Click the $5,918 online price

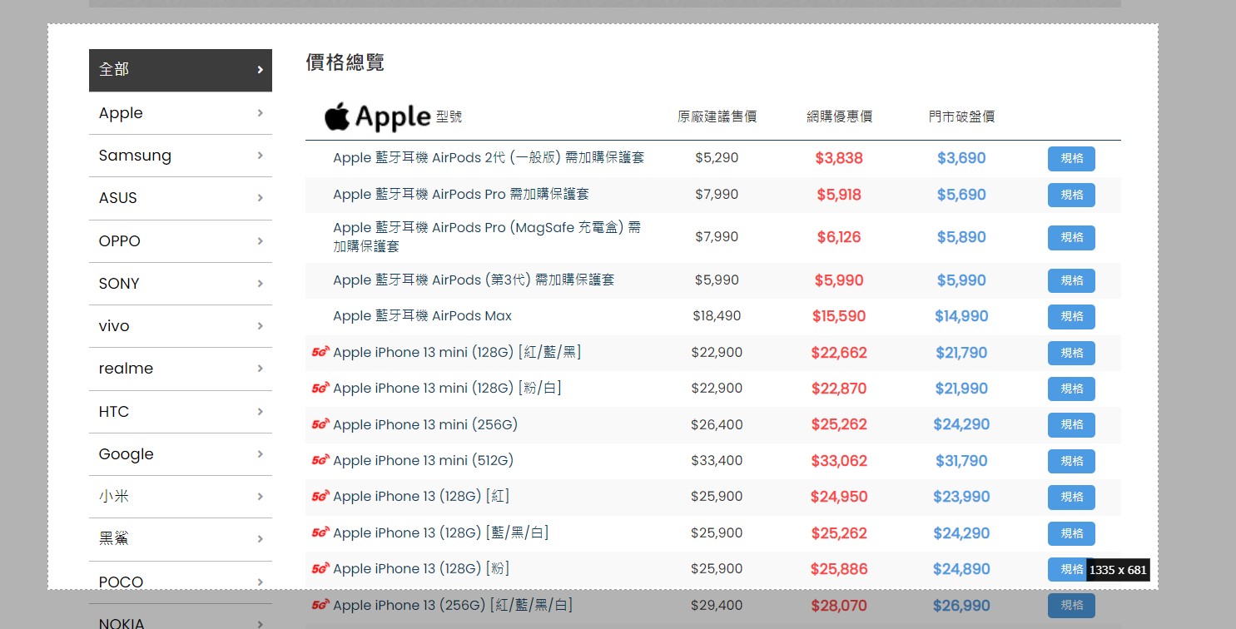(x=839, y=195)
